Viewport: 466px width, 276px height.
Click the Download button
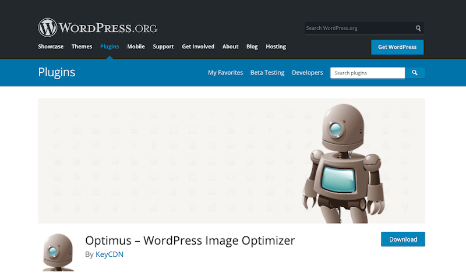pyautogui.click(x=403, y=239)
